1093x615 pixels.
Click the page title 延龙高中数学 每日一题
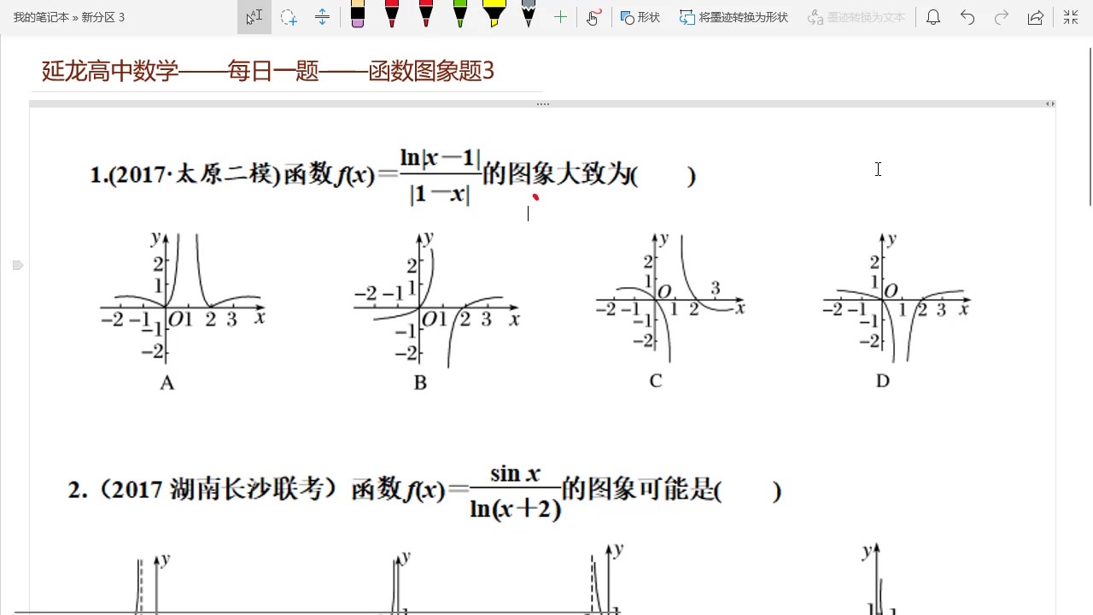tap(268, 72)
